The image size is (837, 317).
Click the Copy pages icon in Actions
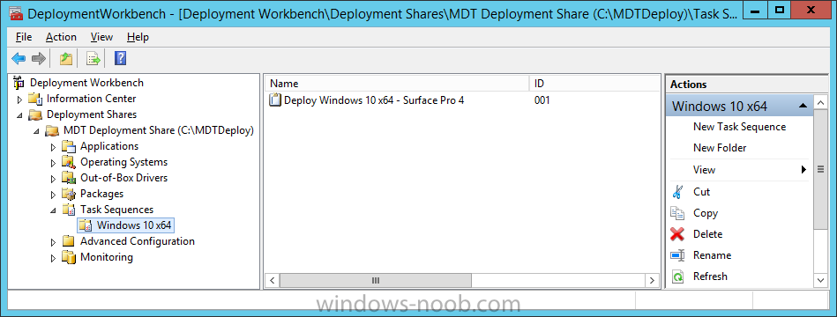pyautogui.click(x=677, y=213)
